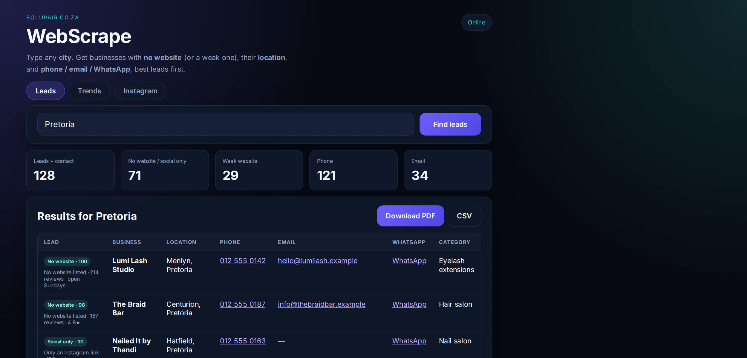This screenshot has height=358, width=747.
Task: Click the WHATSAPP column header
Action: (408, 242)
